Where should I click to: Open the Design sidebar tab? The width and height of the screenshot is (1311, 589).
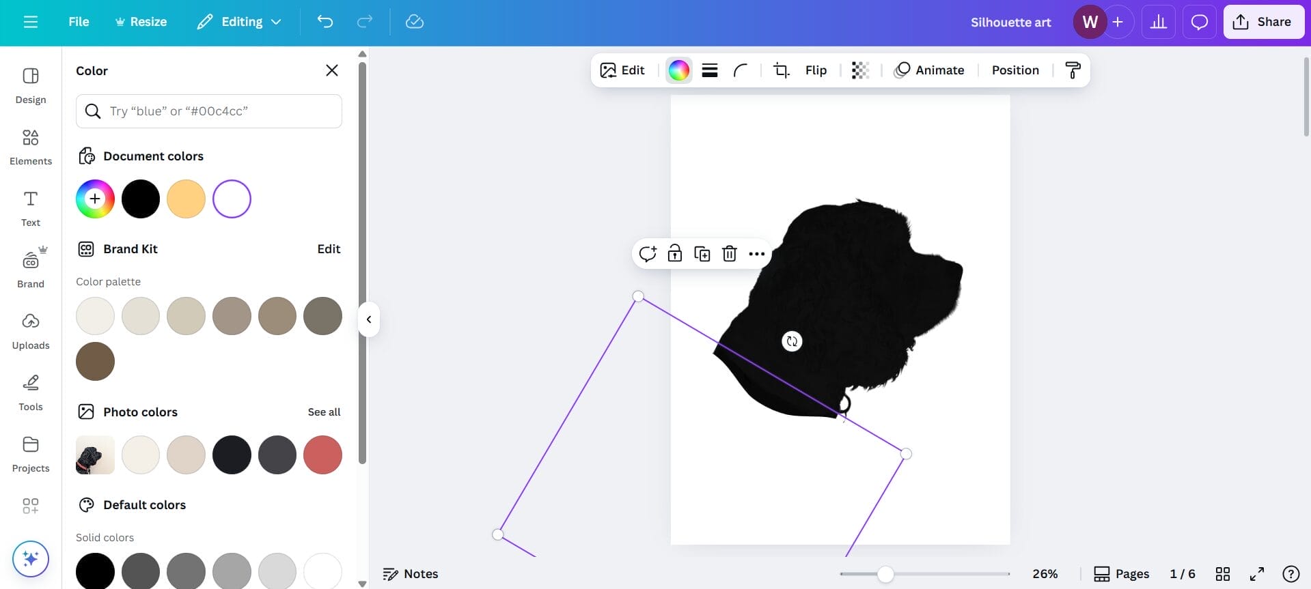31,86
